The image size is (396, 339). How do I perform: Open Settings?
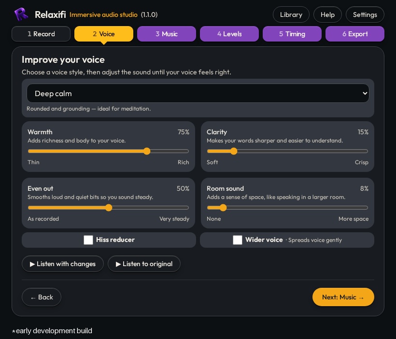click(365, 14)
